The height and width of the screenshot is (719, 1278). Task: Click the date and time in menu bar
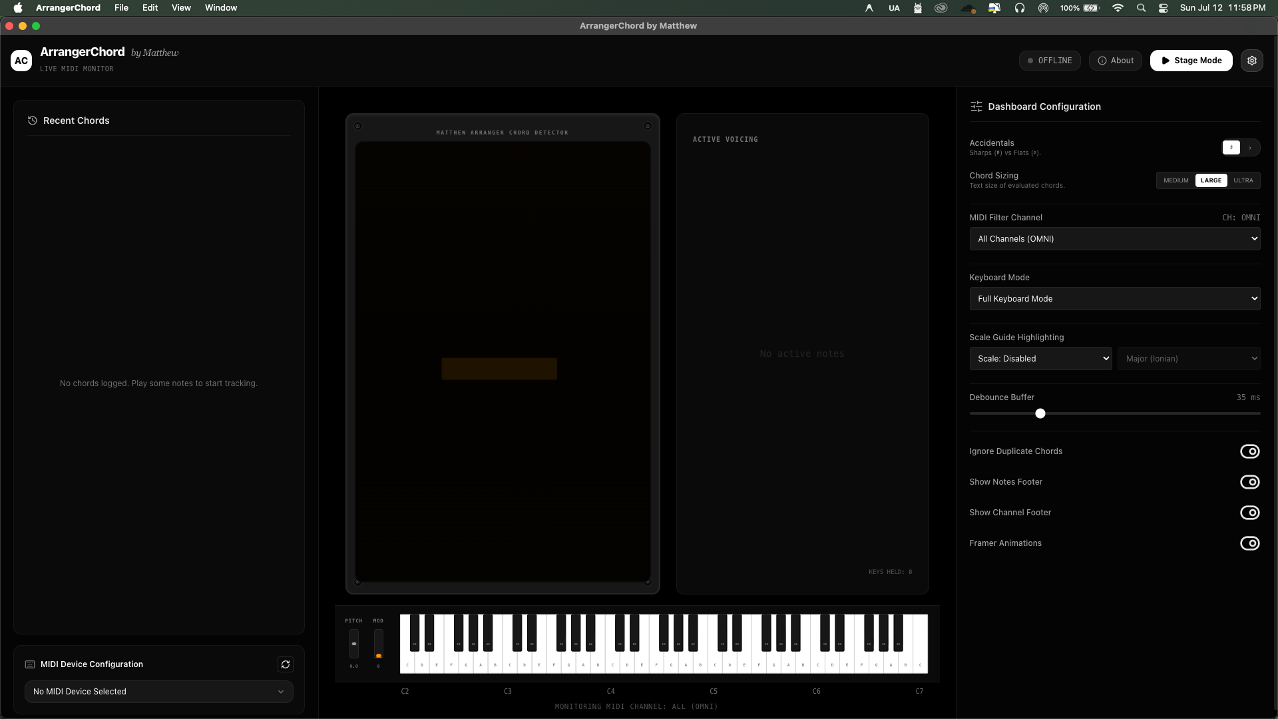[1222, 8]
